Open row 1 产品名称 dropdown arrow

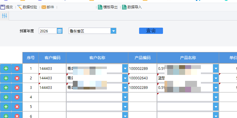216,68
